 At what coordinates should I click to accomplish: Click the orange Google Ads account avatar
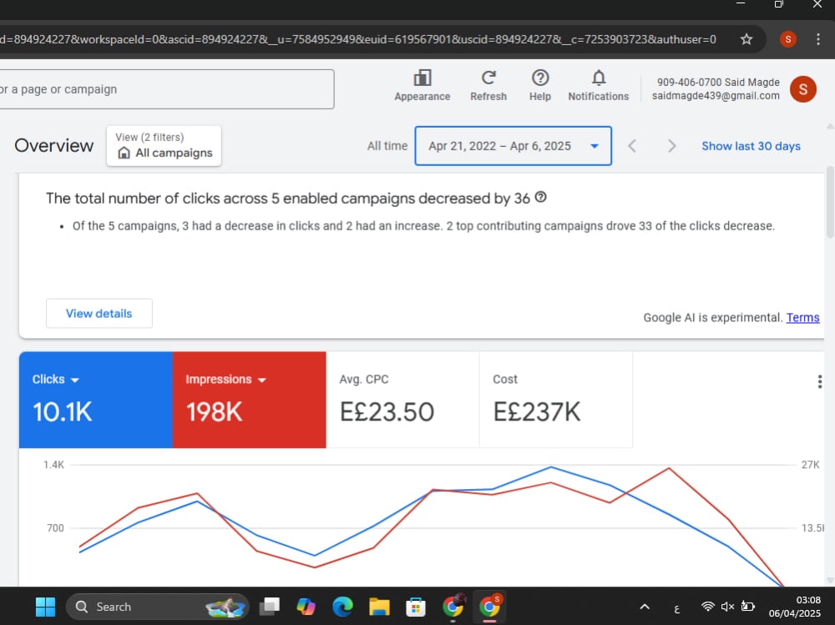(x=802, y=89)
